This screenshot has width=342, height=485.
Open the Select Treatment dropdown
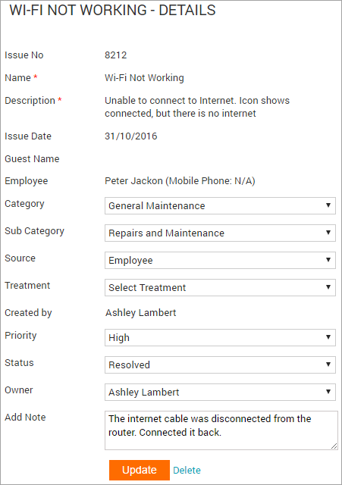(220, 287)
